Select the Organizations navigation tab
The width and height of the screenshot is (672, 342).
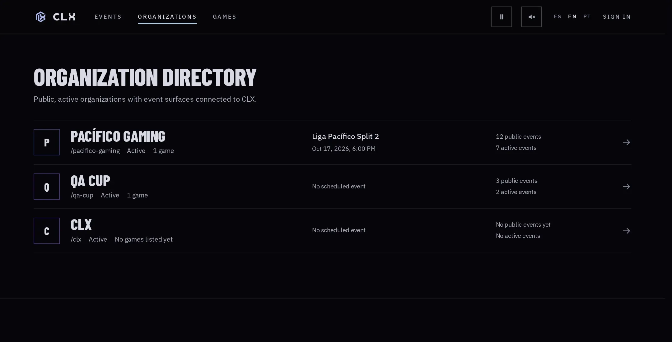pyautogui.click(x=167, y=17)
